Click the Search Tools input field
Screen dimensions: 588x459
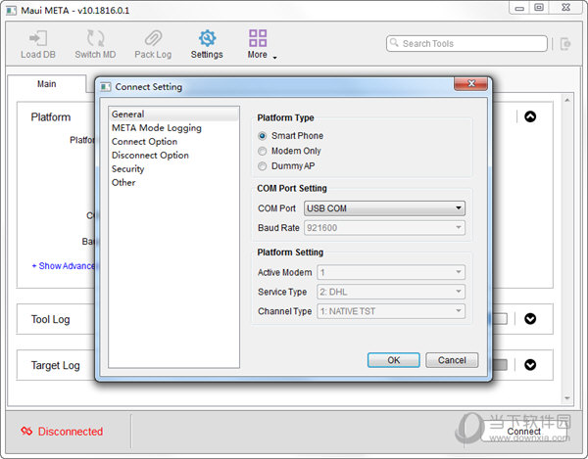[x=466, y=44]
